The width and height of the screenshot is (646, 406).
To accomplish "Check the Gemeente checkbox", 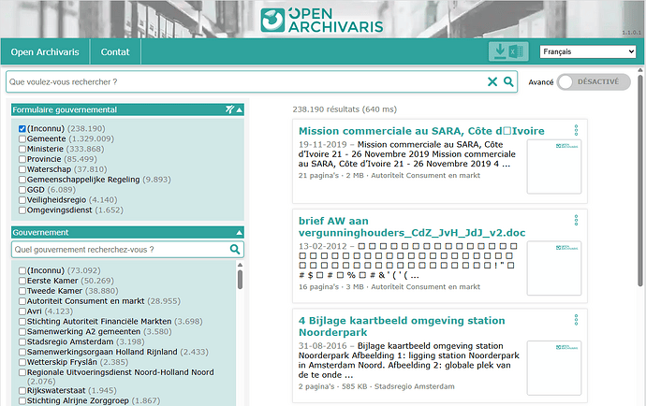I will pos(22,138).
